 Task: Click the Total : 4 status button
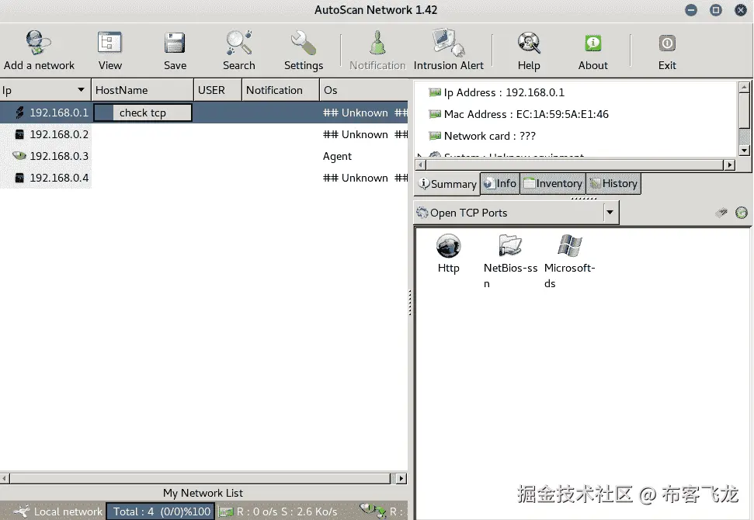pyautogui.click(x=161, y=511)
